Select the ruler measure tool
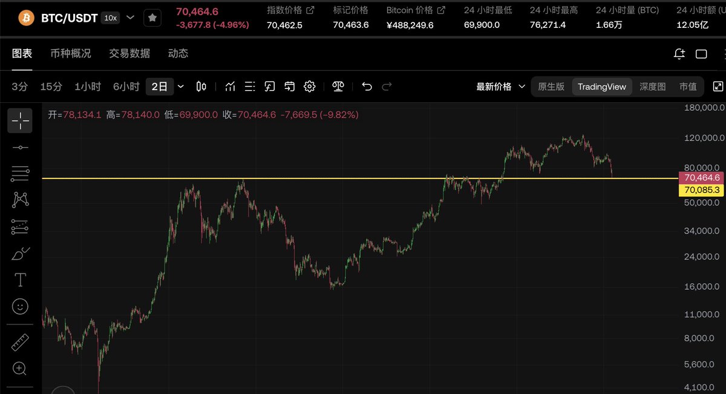Screen dimensions: 726x394 pyautogui.click(x=20, y=343)
